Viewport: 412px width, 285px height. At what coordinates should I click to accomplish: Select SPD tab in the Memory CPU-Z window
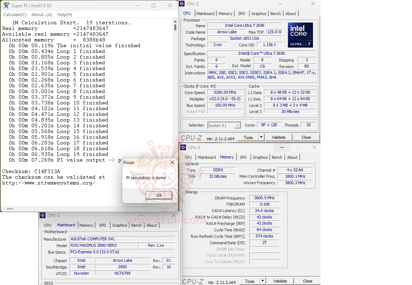click(243, 157)
